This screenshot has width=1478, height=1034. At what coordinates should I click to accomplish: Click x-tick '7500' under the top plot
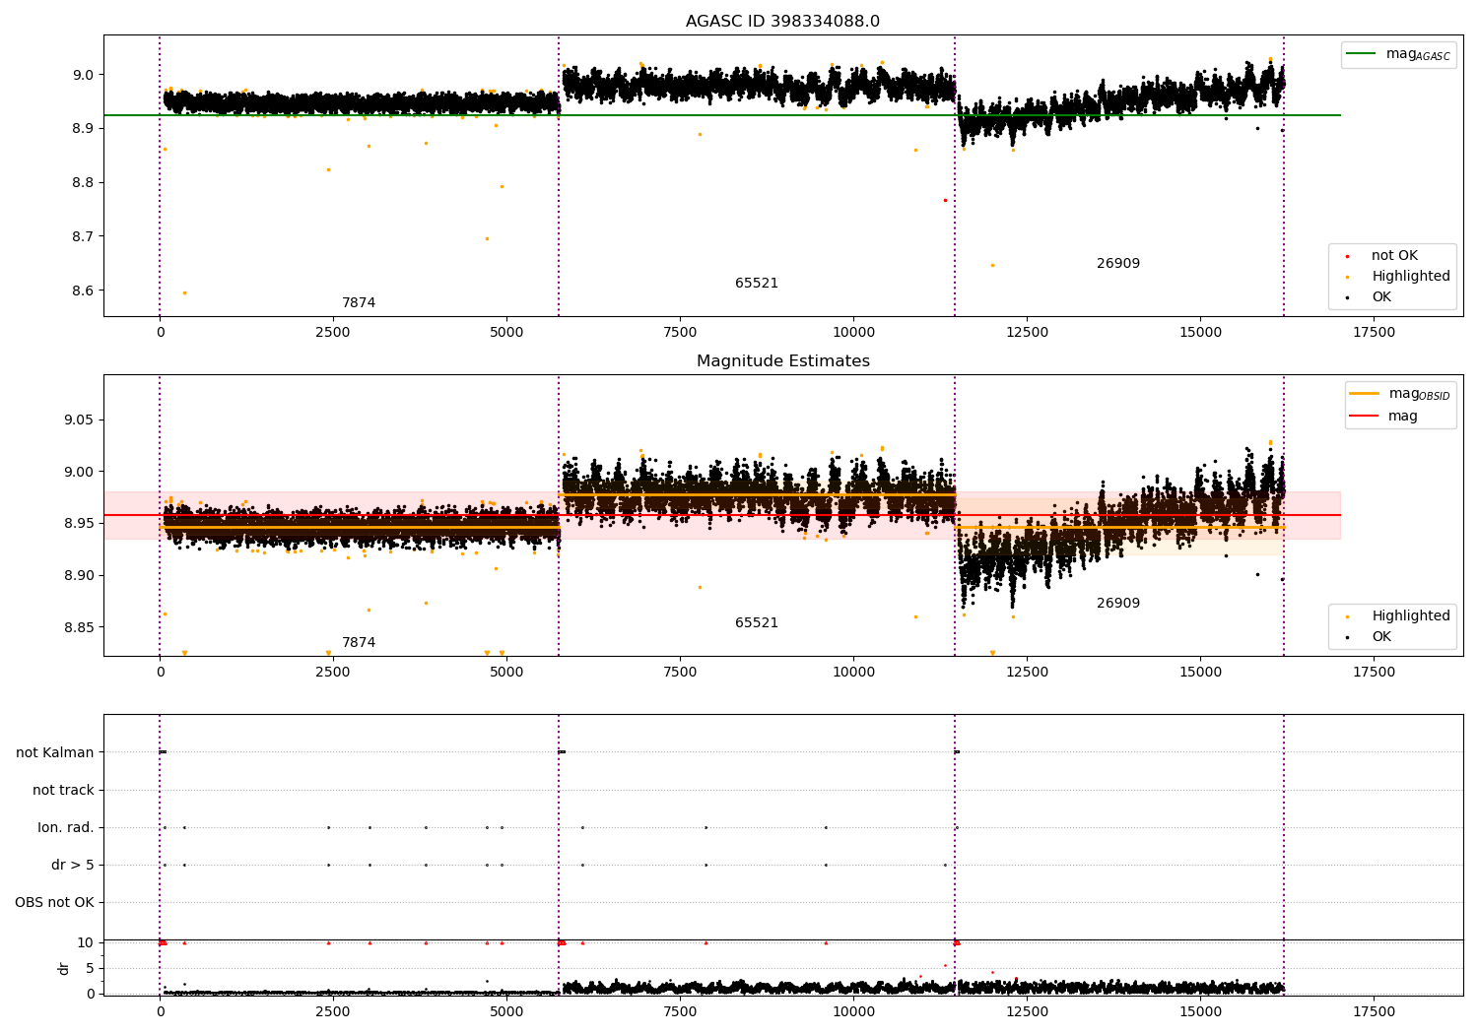coord(680,333)
